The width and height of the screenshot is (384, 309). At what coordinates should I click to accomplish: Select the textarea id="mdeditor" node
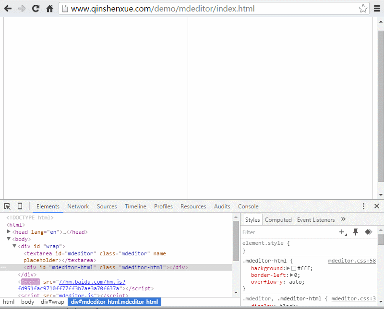(x=95, y=257)
